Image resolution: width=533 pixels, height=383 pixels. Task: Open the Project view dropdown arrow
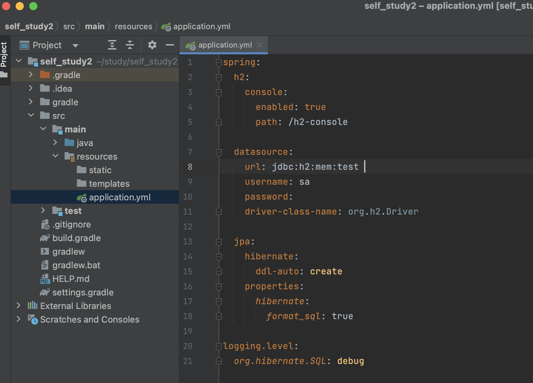coord(75,45)
